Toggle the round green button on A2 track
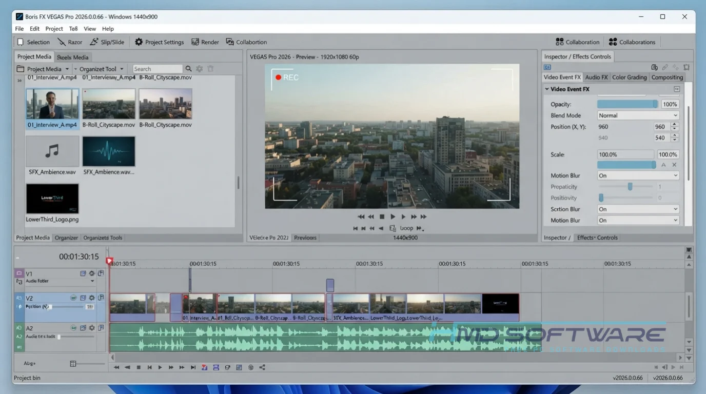 74,328
